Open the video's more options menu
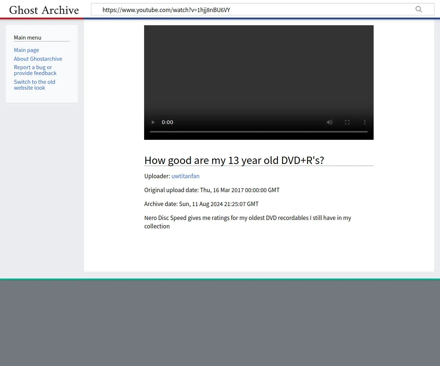Viewport: 440px width, 366px height. pyautogui.click(x=364, y=122)
